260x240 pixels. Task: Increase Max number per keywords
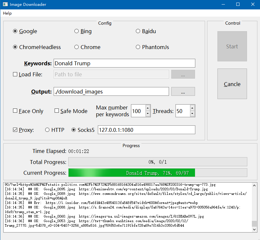coord(148,108)
